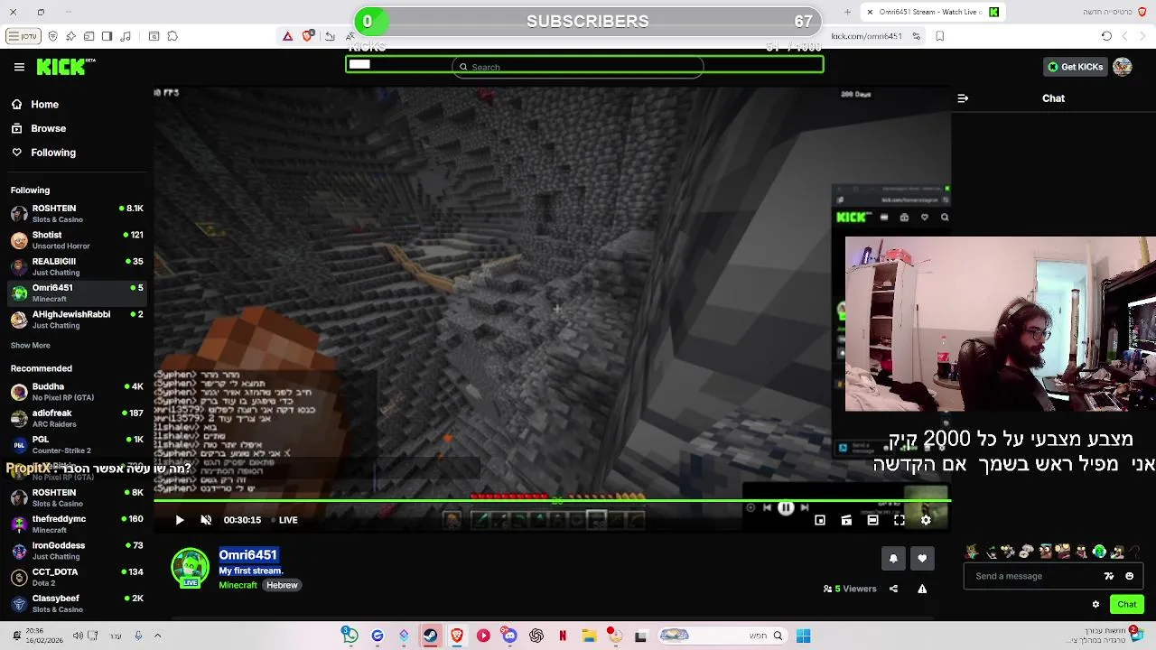Toggle mini player mode
Image resolution: width=1156 pixels, height=650 pixels.
point(820,520)
